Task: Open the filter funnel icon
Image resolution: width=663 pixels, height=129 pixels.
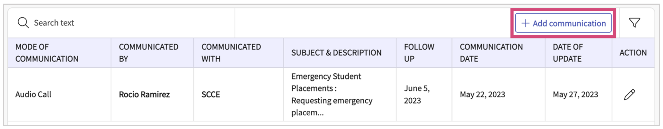Action: (x=634, y=23)
